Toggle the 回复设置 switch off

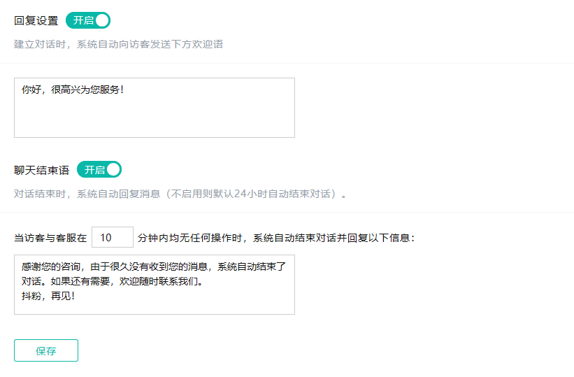coord(88,20)
